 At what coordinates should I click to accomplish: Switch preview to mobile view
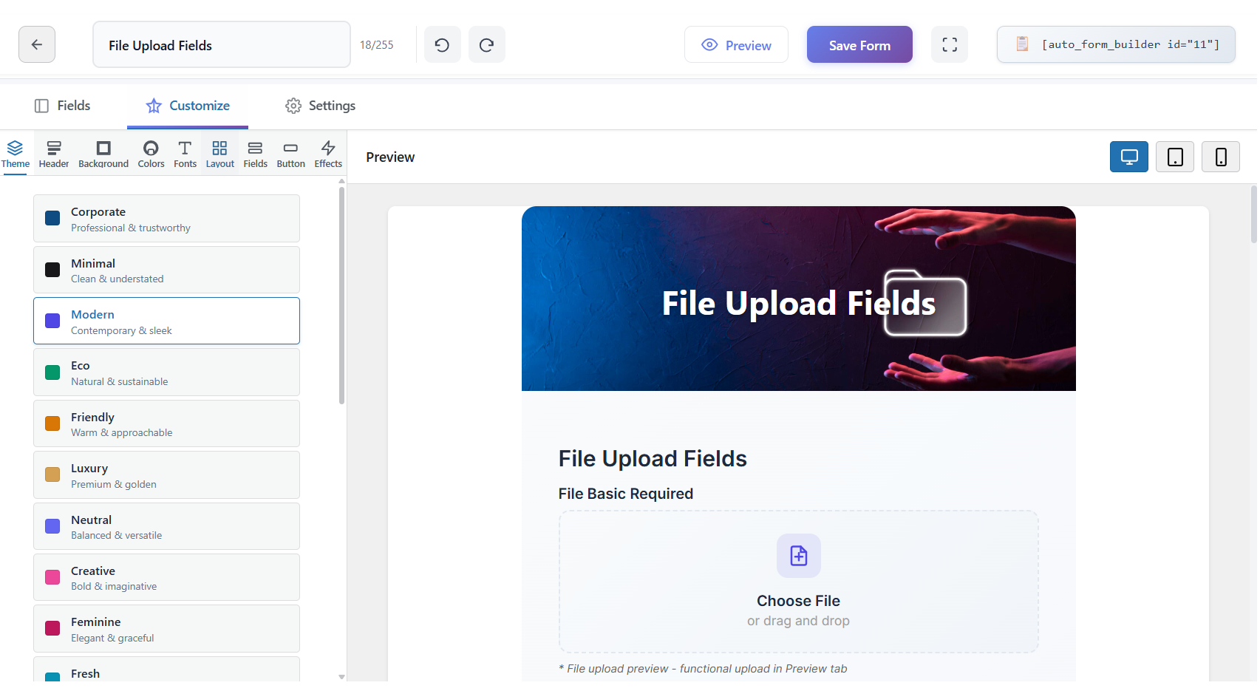(1221, 157)
